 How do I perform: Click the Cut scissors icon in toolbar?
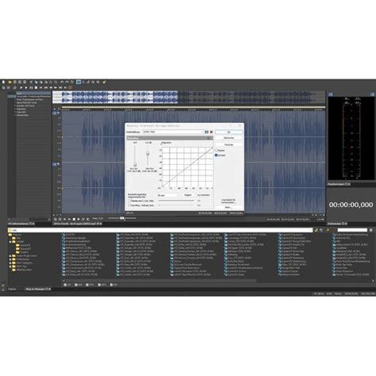click(x=31, y=82)
